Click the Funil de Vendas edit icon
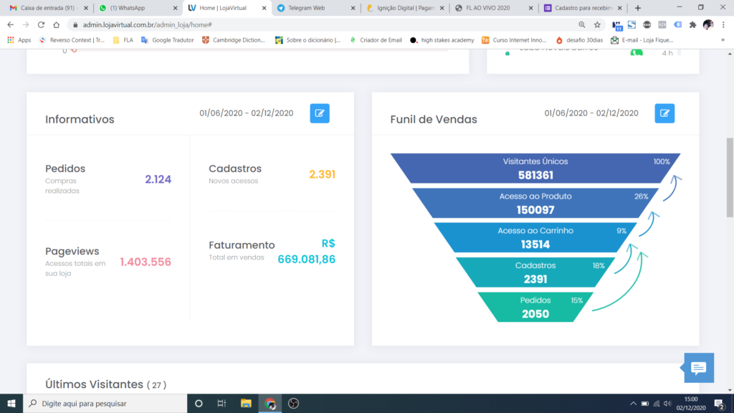This screenshot has height=413, width=734. tap(664, 113)
